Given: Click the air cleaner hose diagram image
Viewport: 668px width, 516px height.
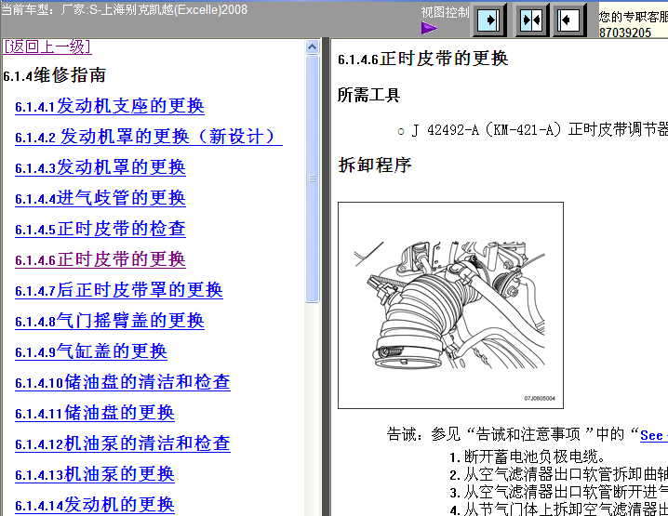Looking at the screenshot, I should click(x=450, y=305).
